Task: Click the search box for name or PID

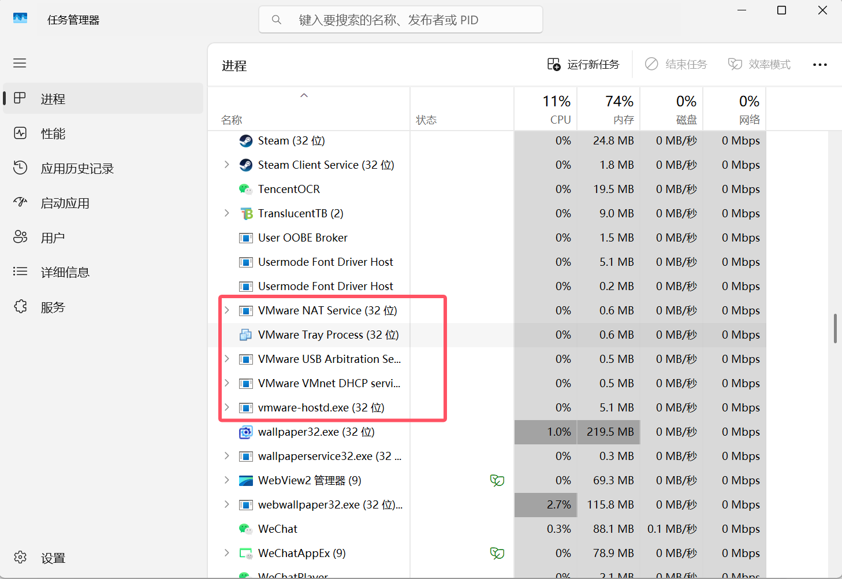Action: click(401, 20)
